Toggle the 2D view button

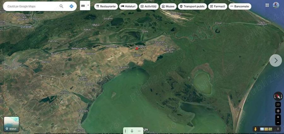(x=278, y=104)
